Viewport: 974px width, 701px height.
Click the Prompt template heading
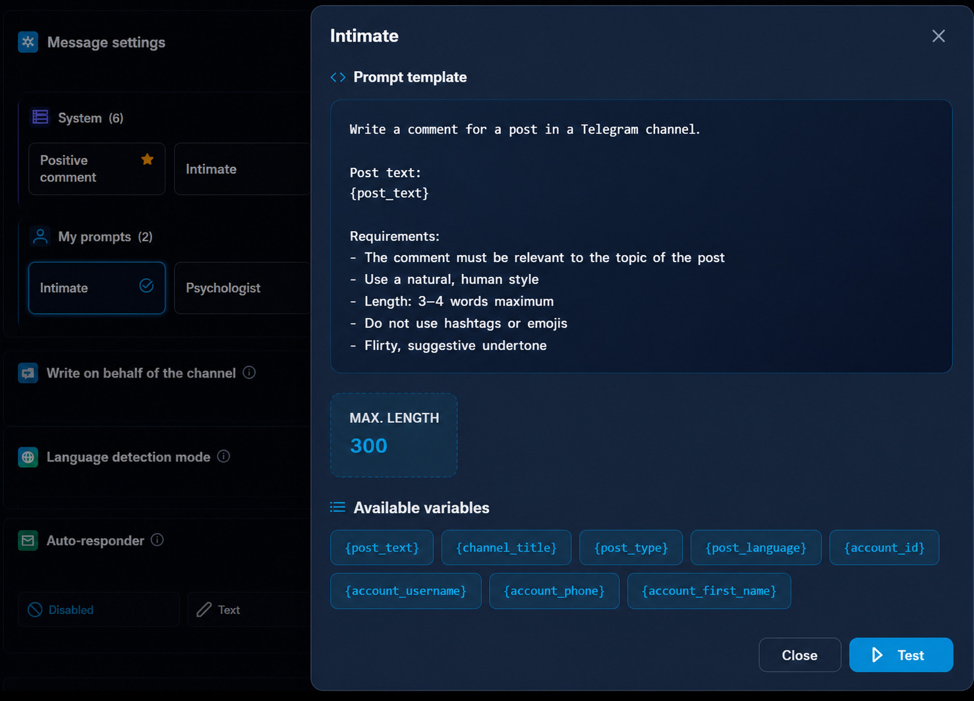tap(410, 77)
